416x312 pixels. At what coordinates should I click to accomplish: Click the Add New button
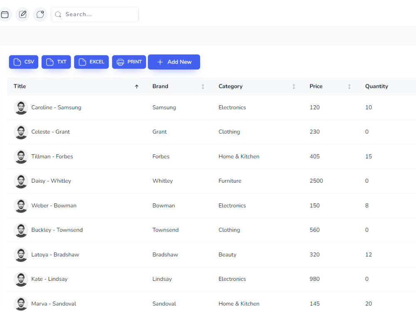174,62
